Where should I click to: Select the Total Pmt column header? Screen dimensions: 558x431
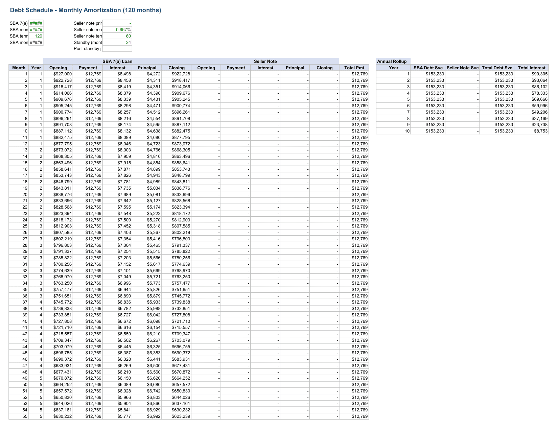click(354, 68)
